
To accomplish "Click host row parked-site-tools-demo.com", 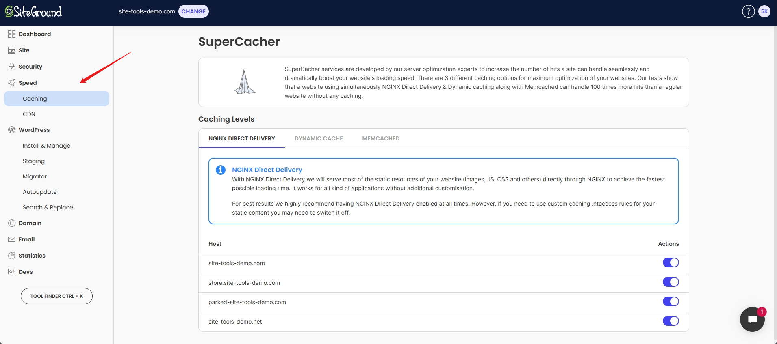I will click(443, 302).
